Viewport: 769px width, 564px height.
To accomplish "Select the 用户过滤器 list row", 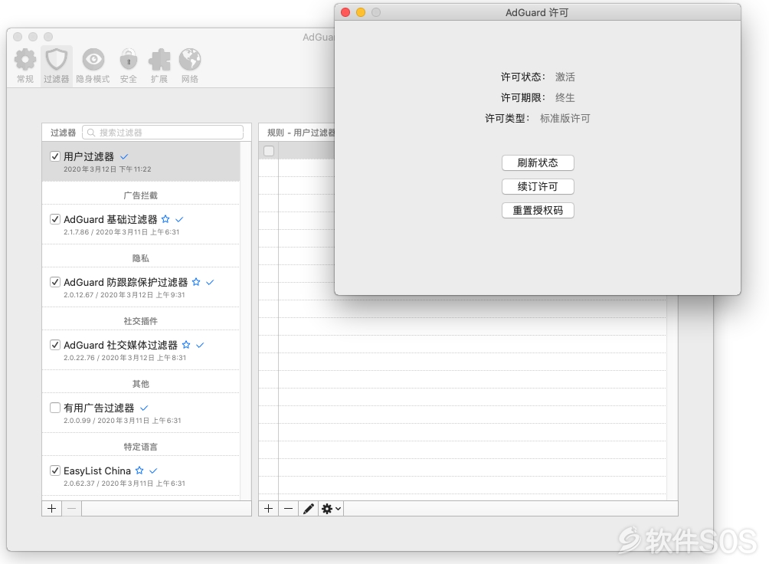I will 141,162.
